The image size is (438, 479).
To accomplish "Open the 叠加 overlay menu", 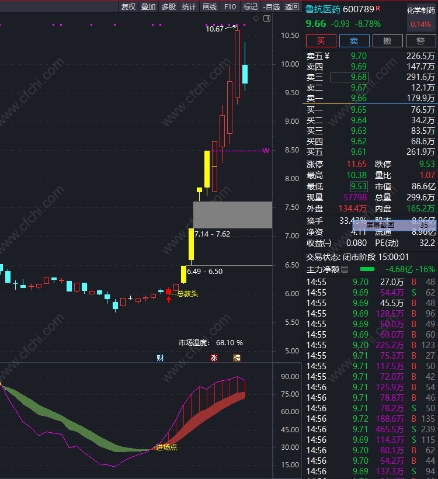I will 148,7.
